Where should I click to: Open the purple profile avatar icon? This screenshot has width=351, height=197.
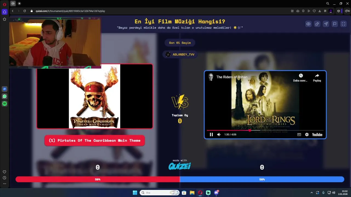[331, 11]
